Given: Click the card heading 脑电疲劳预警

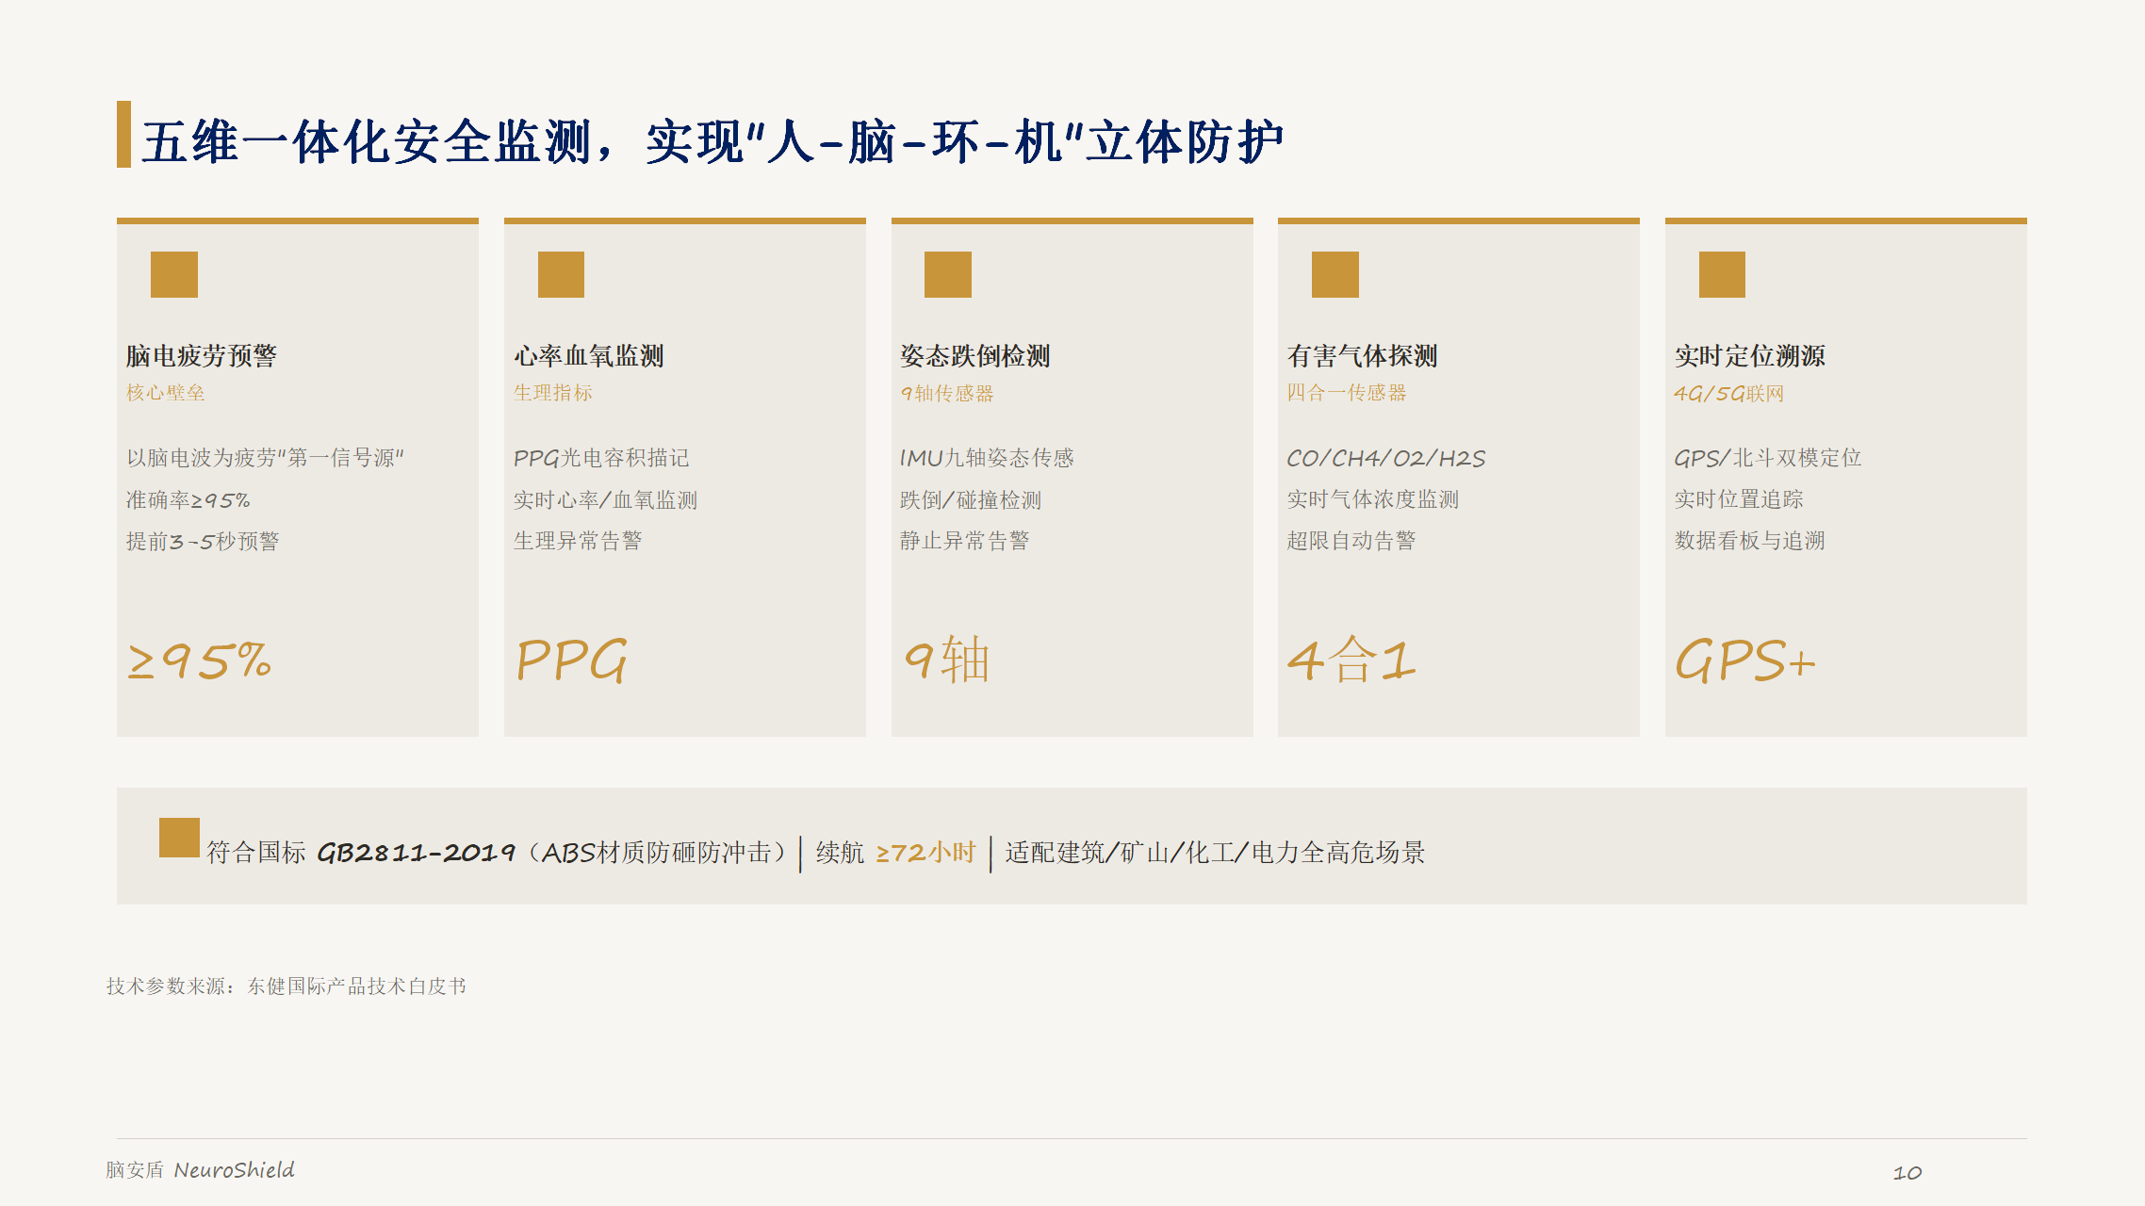Looking at the screenshot, I should point(202,355).
